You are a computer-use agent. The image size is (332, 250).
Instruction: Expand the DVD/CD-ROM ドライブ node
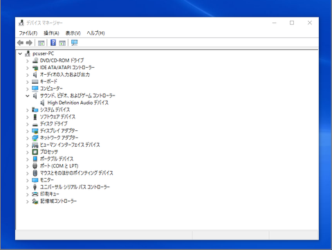(x=28, y=61)
